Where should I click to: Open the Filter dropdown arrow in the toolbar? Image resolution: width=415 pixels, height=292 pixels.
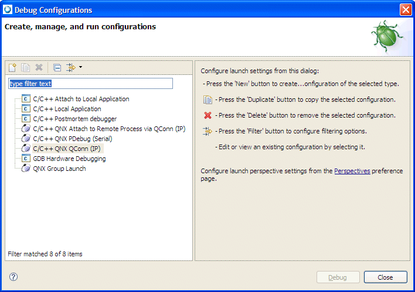81,67
